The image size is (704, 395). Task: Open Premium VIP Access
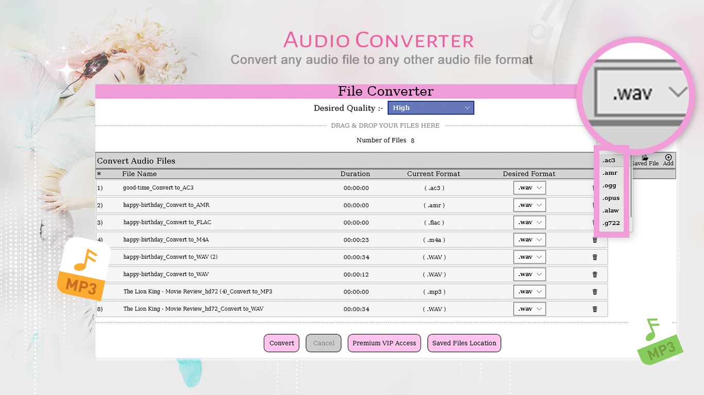(384, 343)
